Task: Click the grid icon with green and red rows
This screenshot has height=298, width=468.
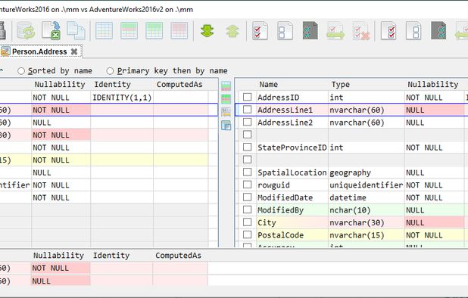Action: click(x=129, y=30)
